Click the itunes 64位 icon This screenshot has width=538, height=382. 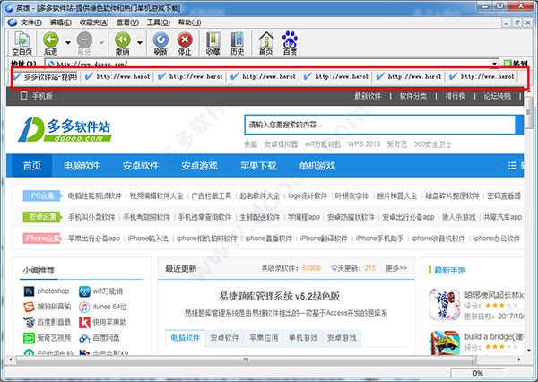[x=84, y=307]
